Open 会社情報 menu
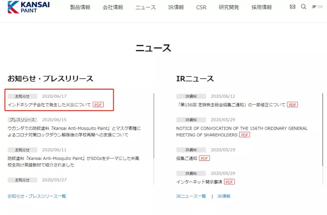The image size is (327, 215). click(113, 7)
